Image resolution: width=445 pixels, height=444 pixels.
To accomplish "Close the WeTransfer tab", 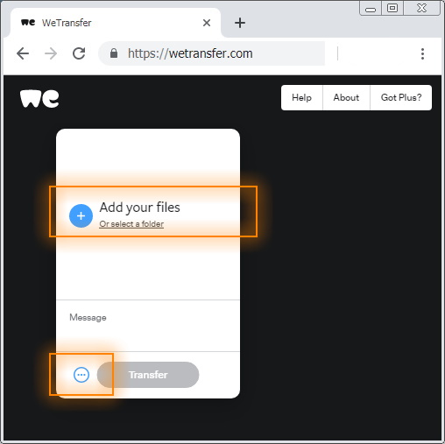I will (x=207, y=23).
